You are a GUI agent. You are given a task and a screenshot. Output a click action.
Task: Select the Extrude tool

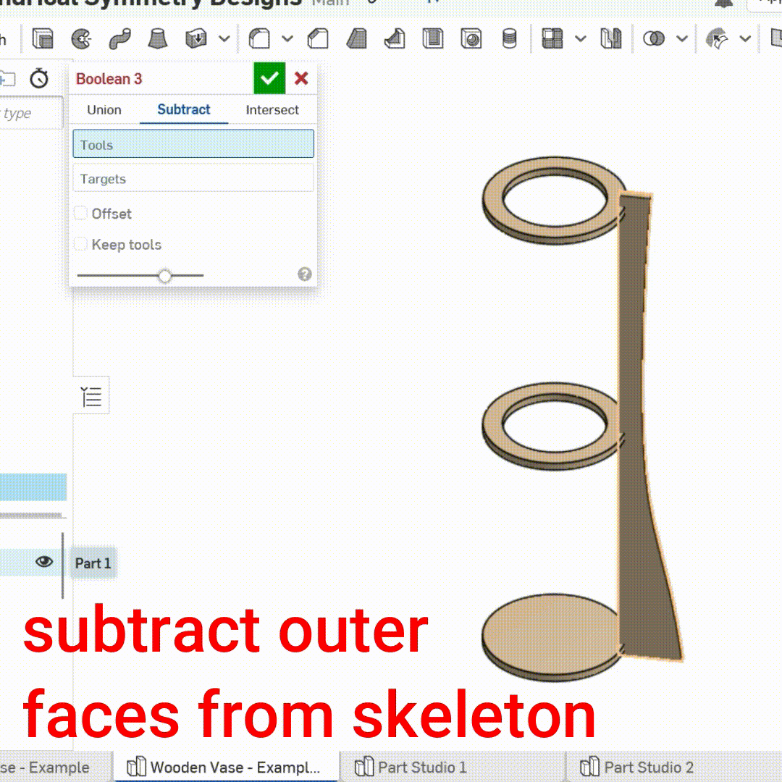point(43,40)
